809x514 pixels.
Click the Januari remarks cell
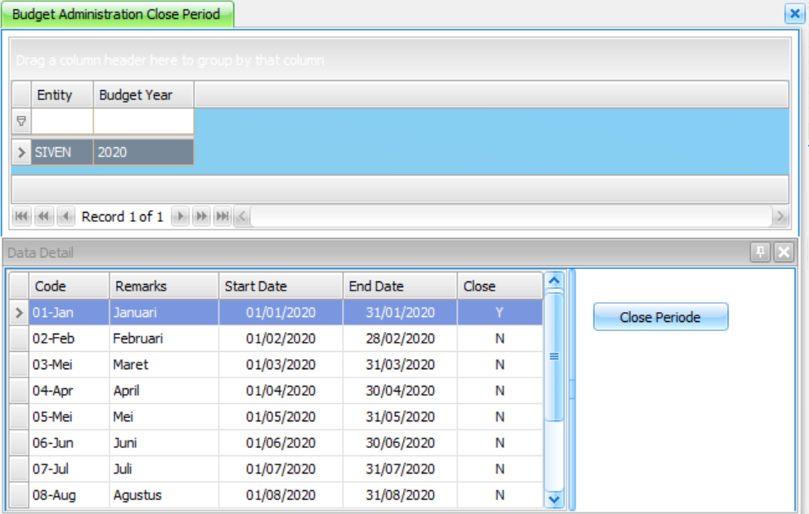tap(164, 312)
